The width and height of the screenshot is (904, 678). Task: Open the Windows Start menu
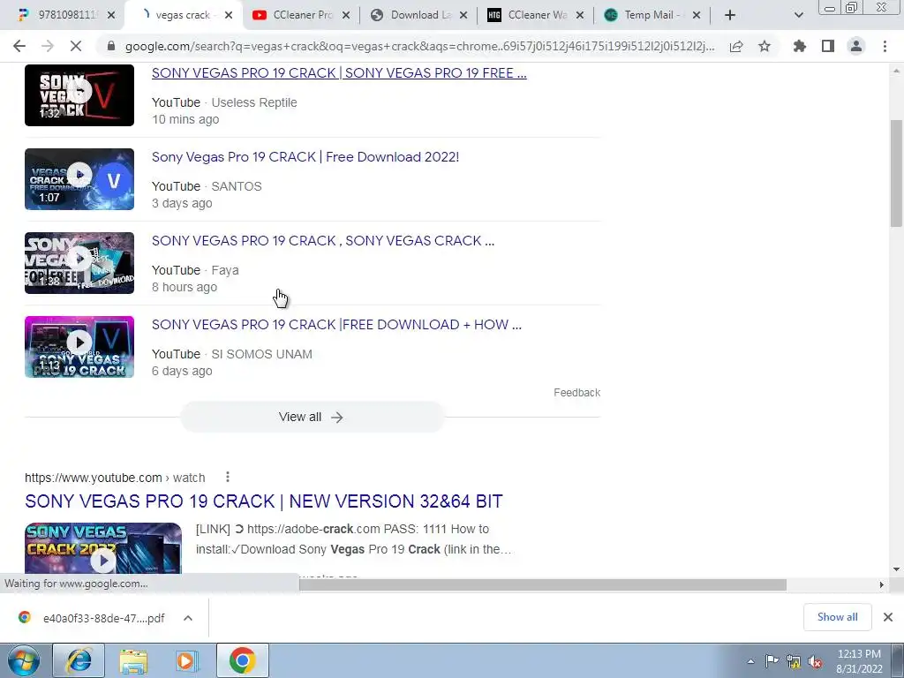(x=23, y=660)
